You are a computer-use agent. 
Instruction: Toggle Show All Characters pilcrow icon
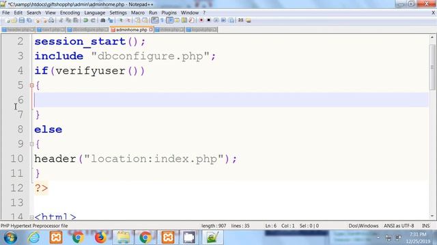click(x=162, y=20)
